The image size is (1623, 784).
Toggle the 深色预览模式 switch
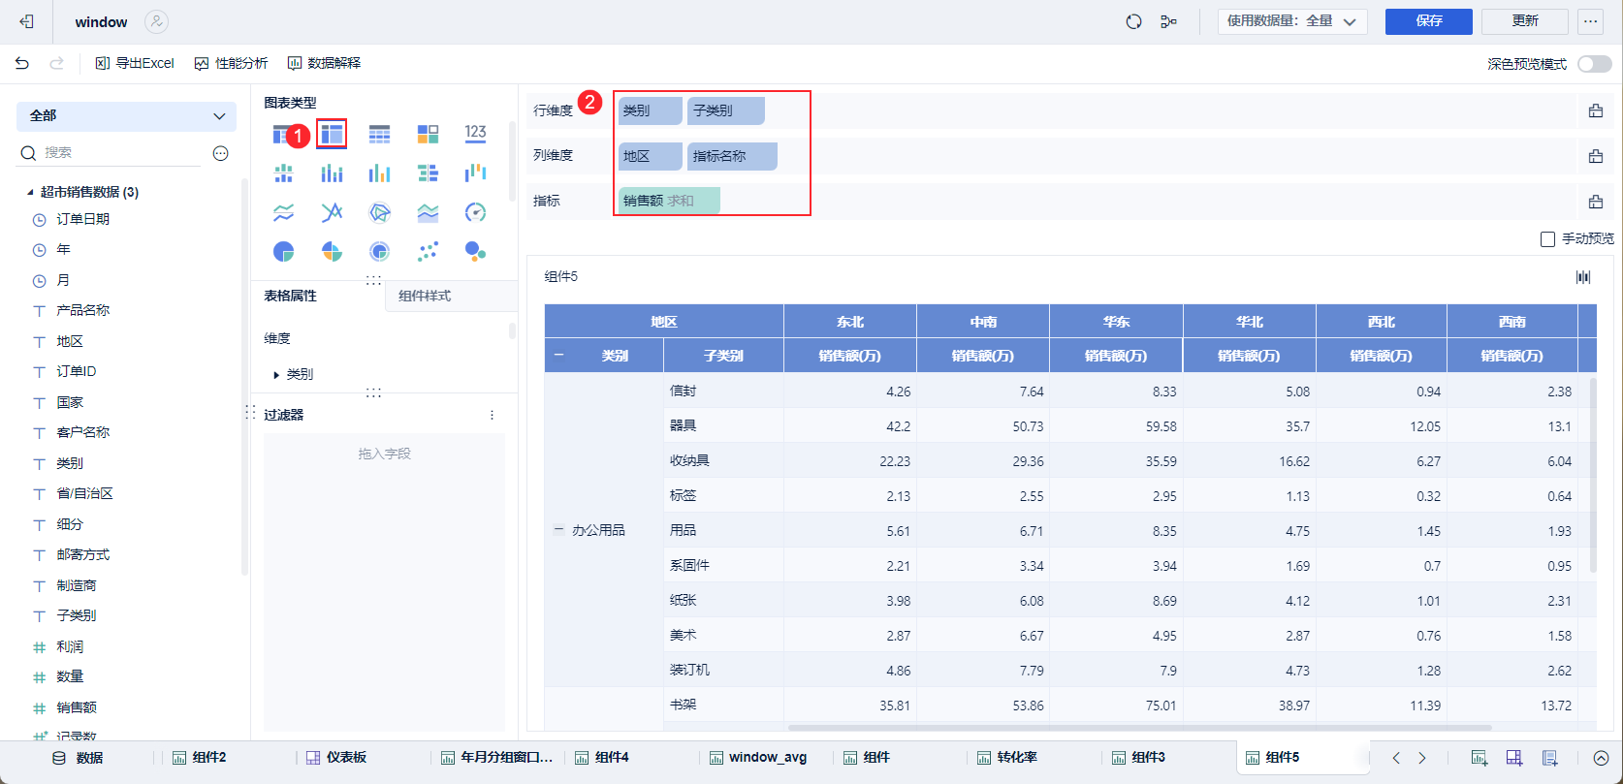coord(1595,64)
